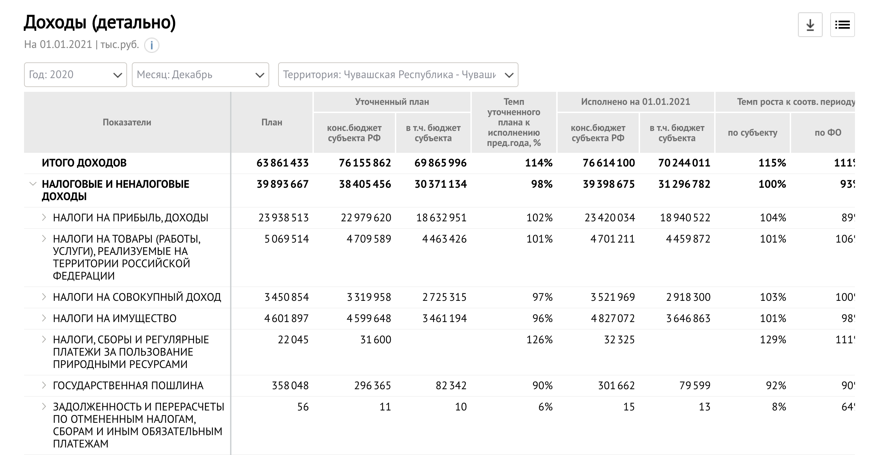
Task: Click the 115% value in ИТОГО row
Action: [772, 163]
